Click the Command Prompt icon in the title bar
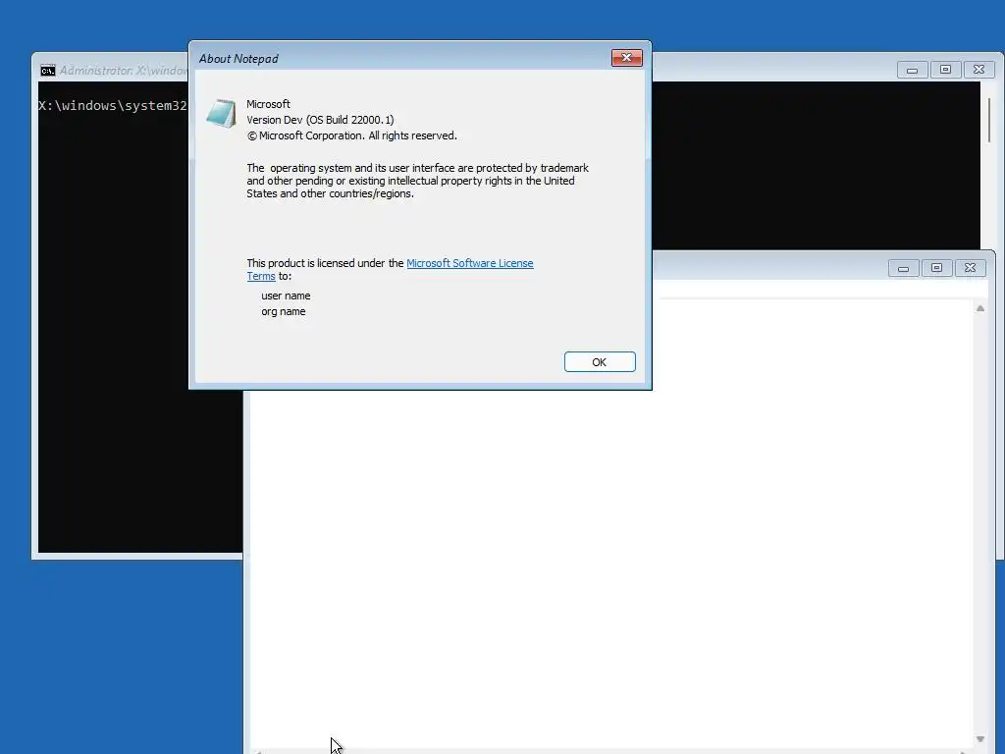This screenshot has height=754, width=1005. 47,70
